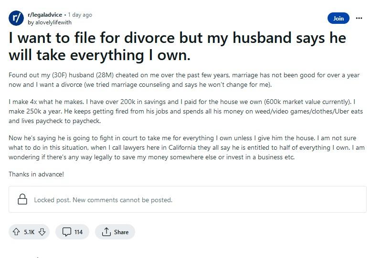This screenshot has width=371, height=258.
Task: Open the 114 comments
Action: [x=72, y=232]
